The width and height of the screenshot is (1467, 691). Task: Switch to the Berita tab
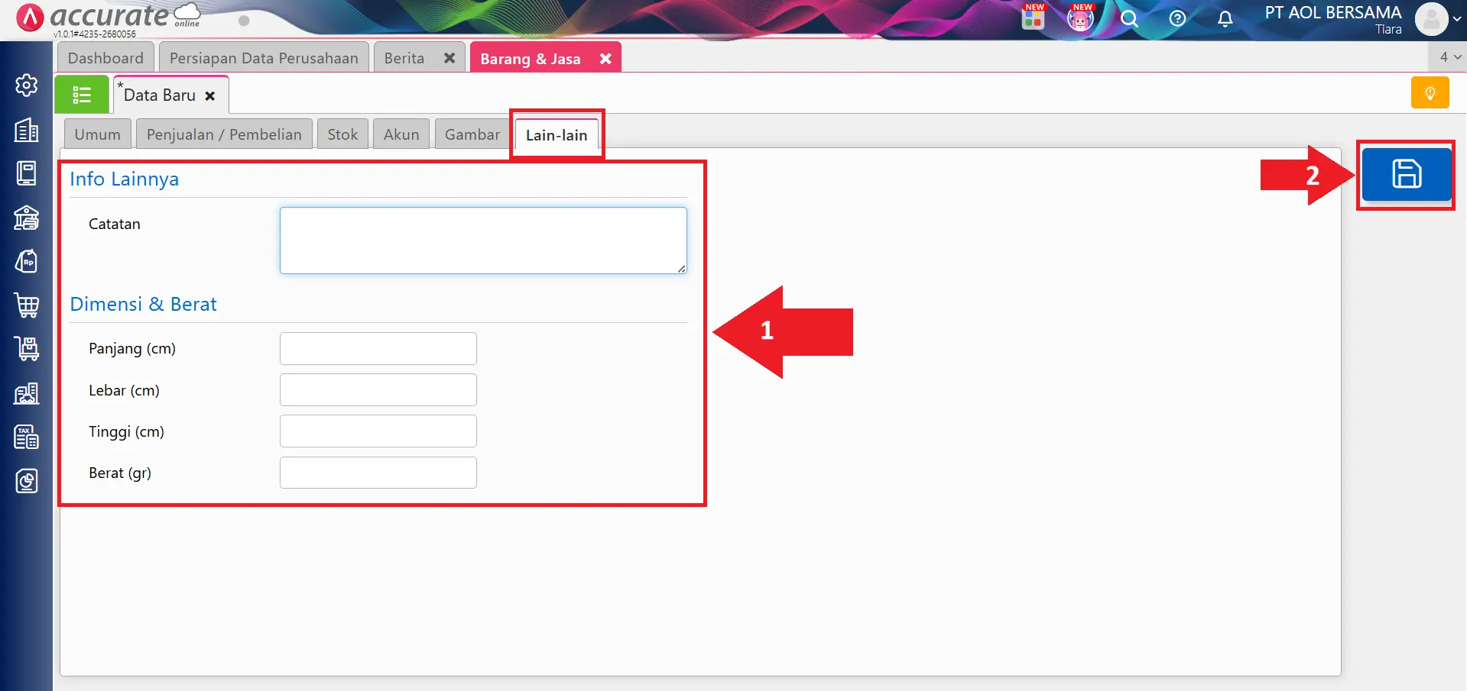tap(404, 58)
